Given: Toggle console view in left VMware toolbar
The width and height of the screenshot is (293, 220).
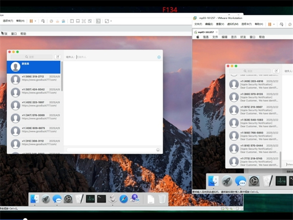Looking at the screenshot, I should (98, 21).
